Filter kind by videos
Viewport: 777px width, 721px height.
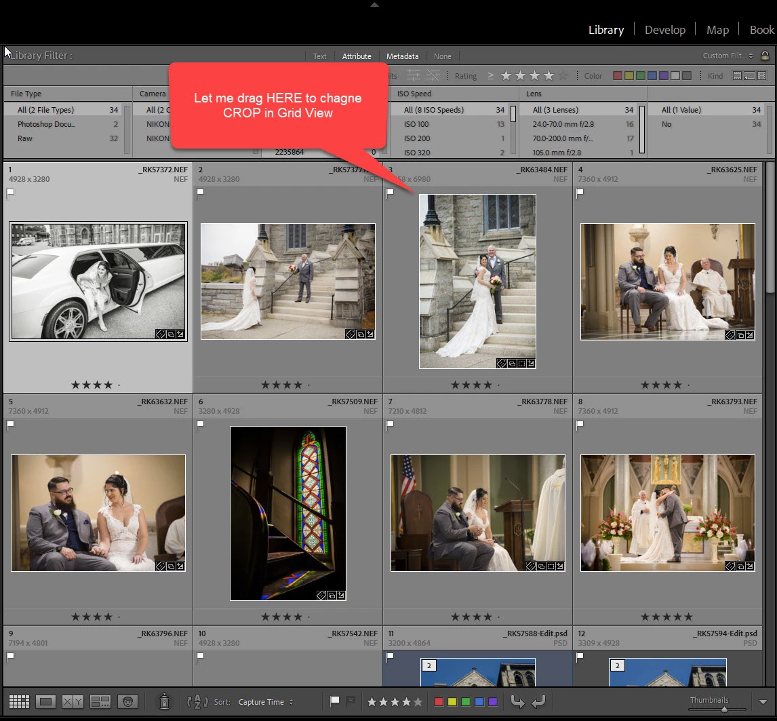point(762,75)
